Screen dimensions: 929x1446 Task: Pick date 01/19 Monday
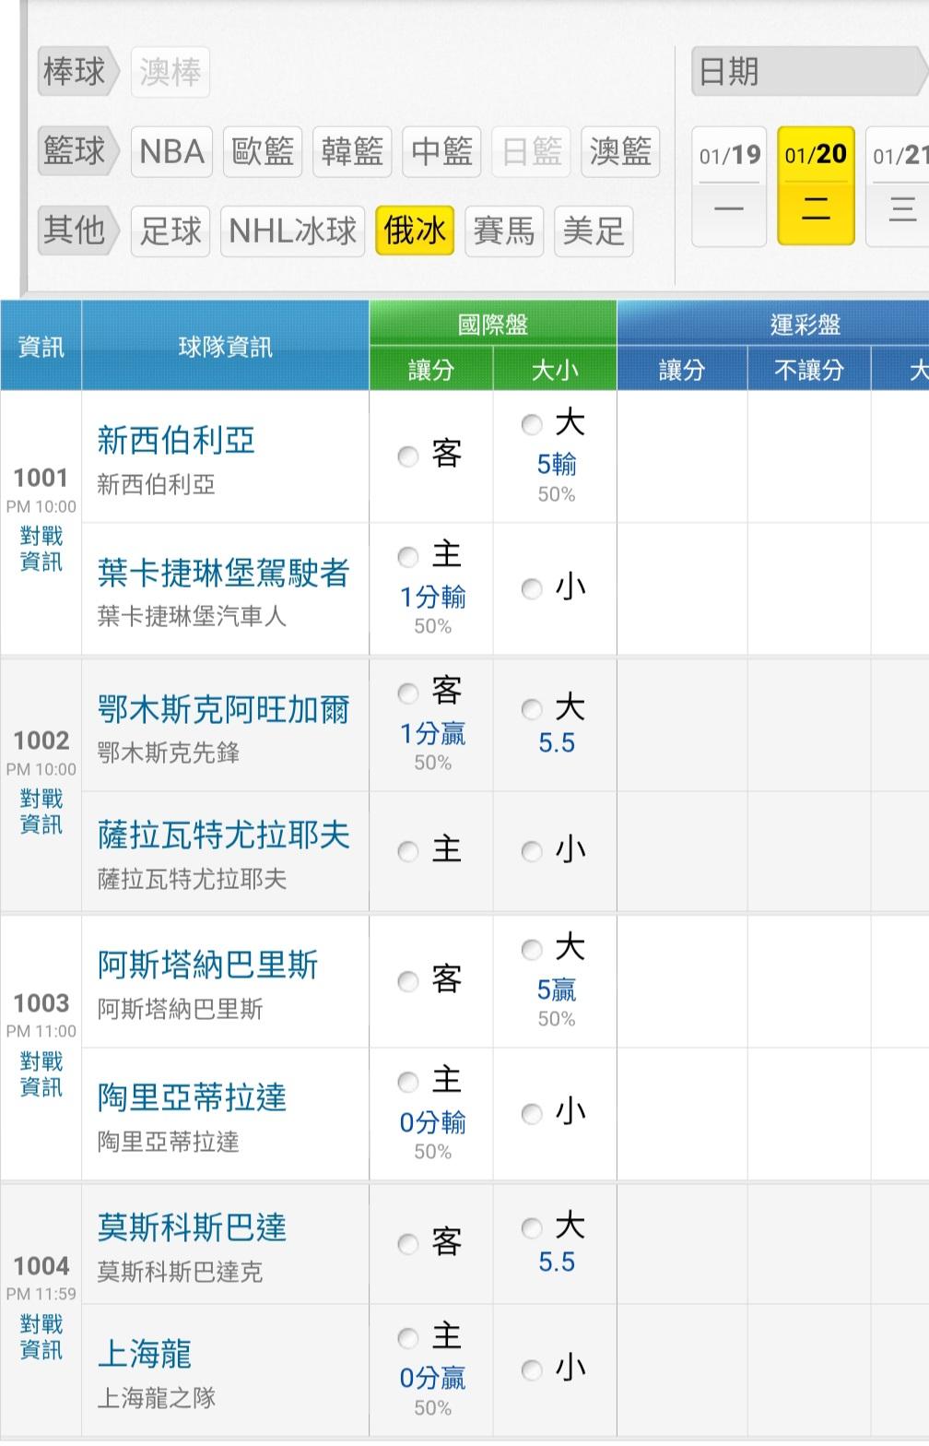pyautogui.click(x=729, y=185)
